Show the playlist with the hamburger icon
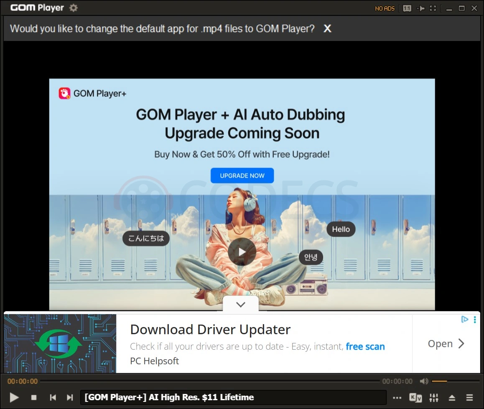This screenshot has width=484, height=409. 469,398
